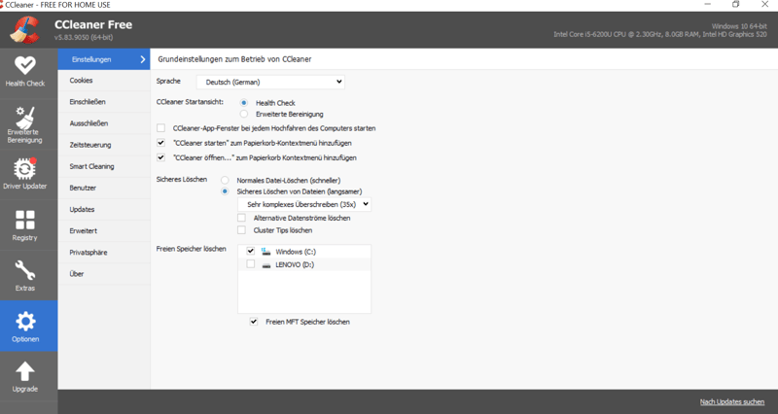Click the CCleaner logo in header

[x=26, y=29]
